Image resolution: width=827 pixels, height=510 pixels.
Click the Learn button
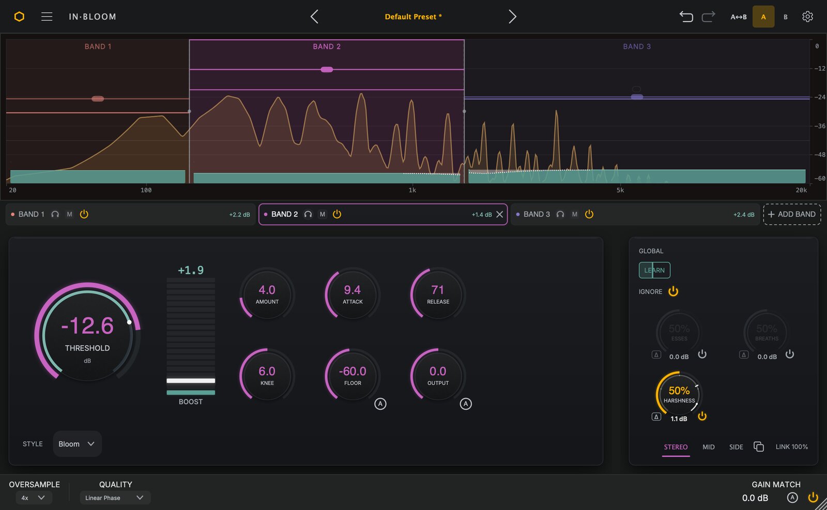pyautogui.click(x=654, y=270)
